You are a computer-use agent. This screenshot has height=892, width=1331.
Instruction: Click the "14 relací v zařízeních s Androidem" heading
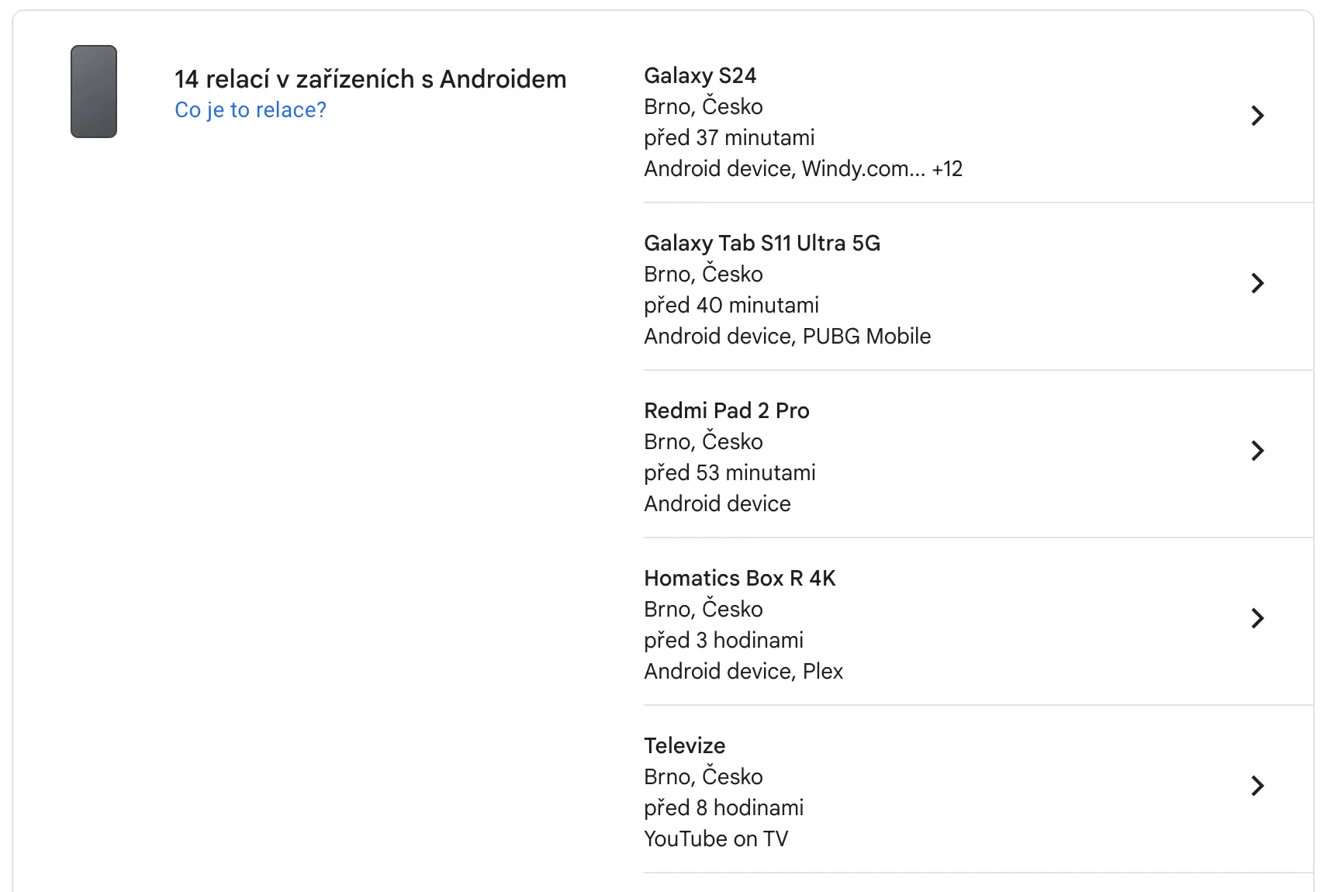pos(370,79)
